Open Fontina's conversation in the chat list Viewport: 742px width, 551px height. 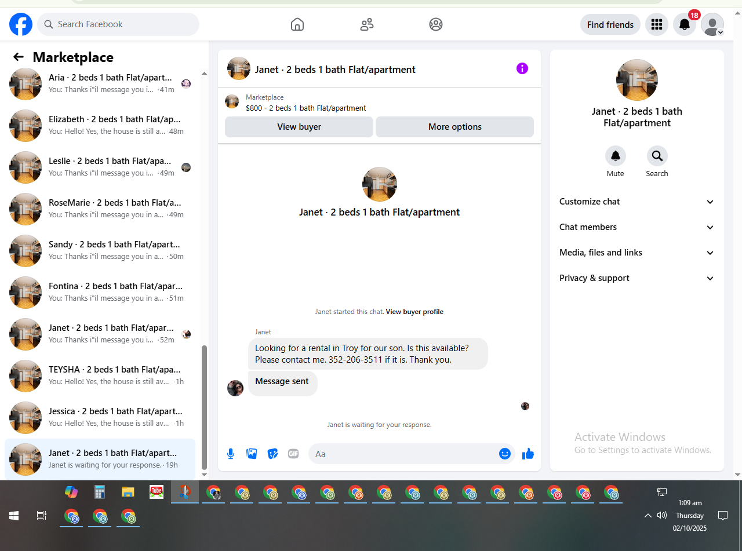pyautogui.click(x=100, y=292)
